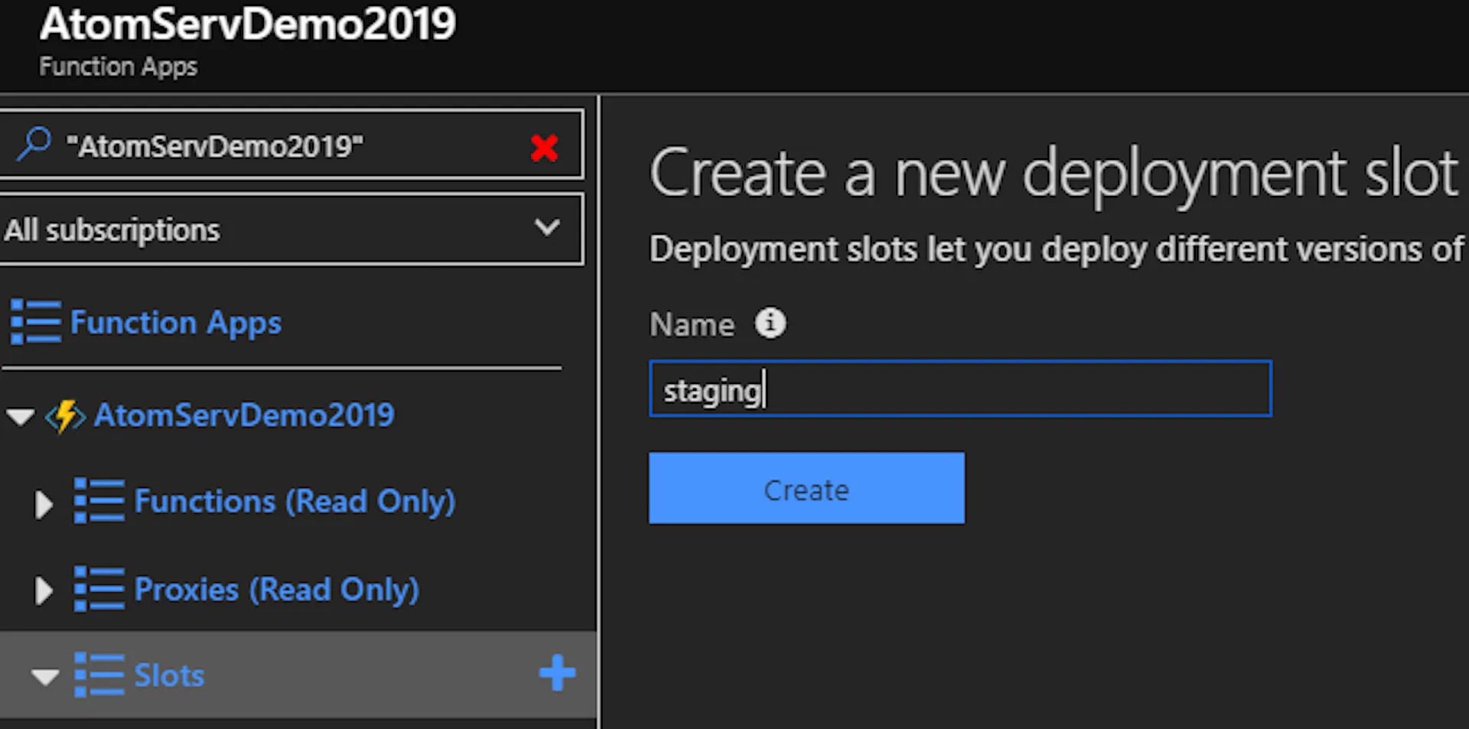Add a new slot with plus icon
The image size is (1469, 729).
pyautogui.click(x=557, y=673)
